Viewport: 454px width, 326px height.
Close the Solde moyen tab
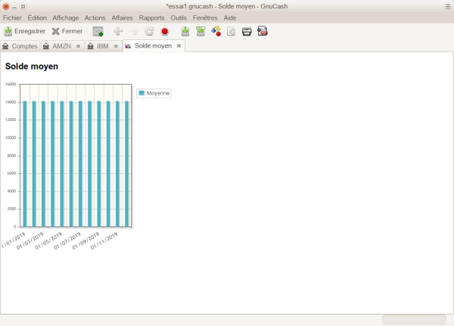179,46
